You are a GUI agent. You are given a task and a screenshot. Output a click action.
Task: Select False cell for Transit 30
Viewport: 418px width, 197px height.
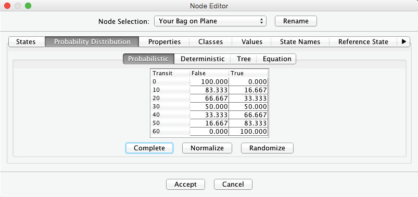209,106
